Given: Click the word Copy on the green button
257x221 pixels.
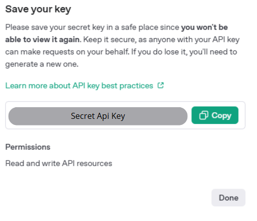Looking at the screenshot, I should coord(221,116).
